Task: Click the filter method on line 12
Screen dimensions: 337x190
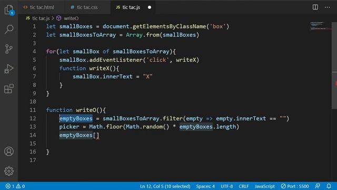Action: point(172,118)
